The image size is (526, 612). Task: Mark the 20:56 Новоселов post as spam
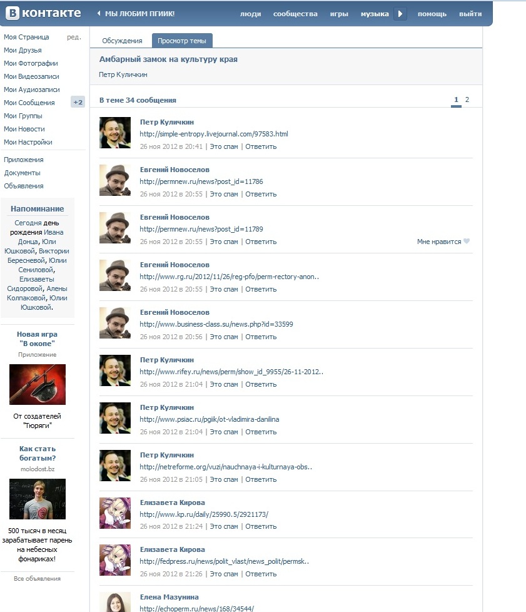[224, 337]
